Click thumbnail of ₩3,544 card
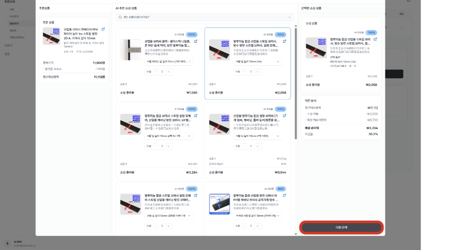 point(219,125)
